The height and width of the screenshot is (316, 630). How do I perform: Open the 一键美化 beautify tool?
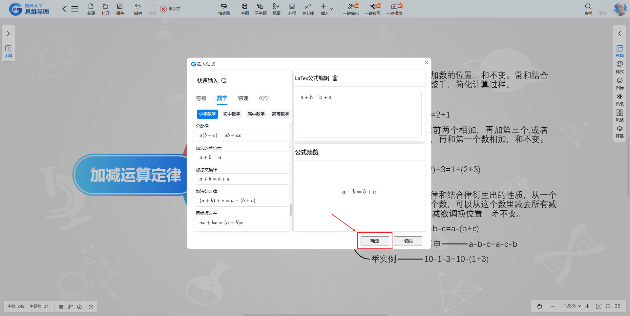tap(351, 9)
